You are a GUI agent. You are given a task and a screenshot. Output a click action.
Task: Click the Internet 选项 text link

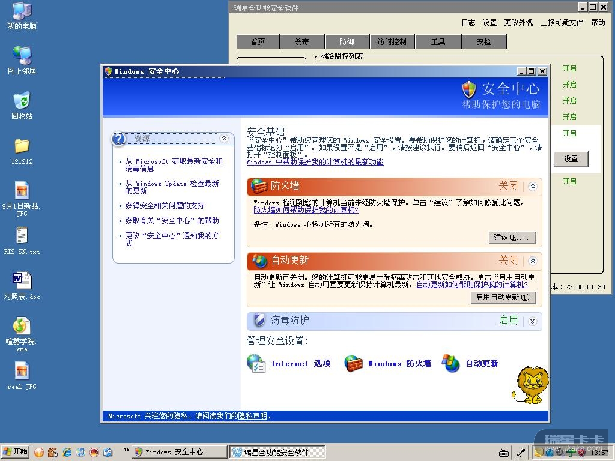pos(301,363)
